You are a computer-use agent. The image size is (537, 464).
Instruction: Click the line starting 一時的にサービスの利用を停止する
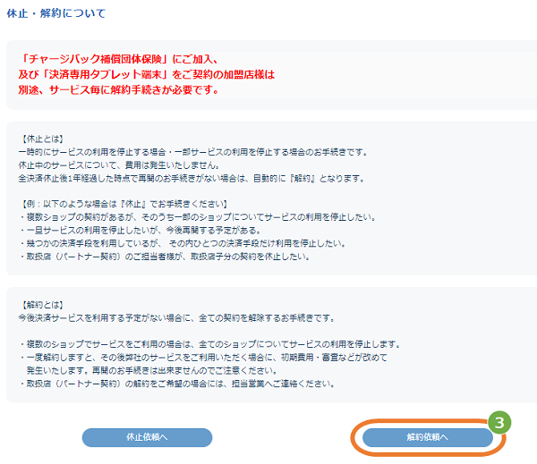192,152
